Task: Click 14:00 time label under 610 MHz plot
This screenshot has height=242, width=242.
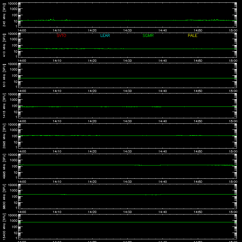Action: pos(22,91)
